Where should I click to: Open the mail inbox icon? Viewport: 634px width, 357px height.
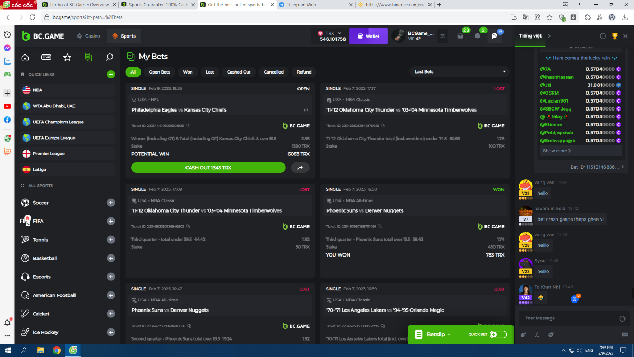click(x=460, y=36)
